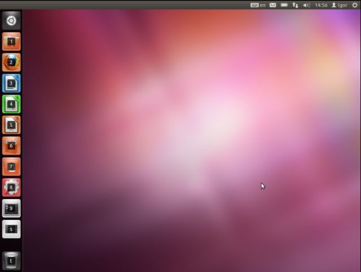Screen dimensions: 361x272
Task: Launch LibreOffice Calc green icon labeled 4
Action: [11, 104]
